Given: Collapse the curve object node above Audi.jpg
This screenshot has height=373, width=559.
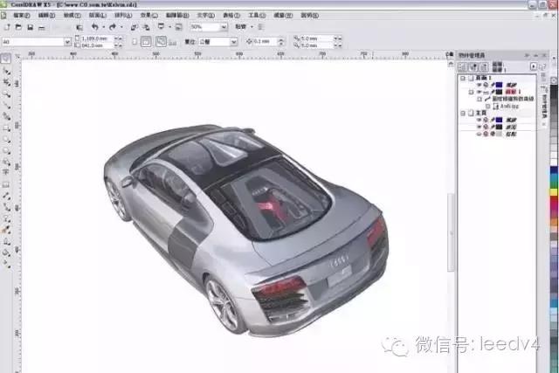Looking at the screenshot, I should 480,99.
